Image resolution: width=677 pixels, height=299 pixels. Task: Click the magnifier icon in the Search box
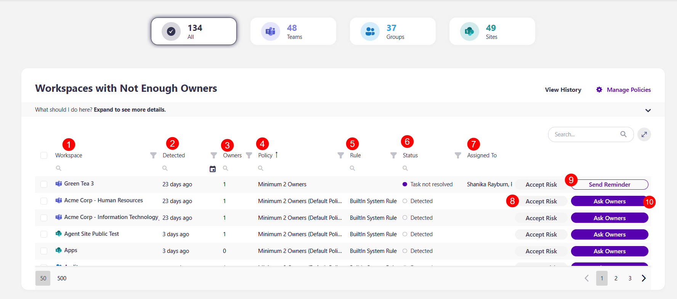[623, 134]
